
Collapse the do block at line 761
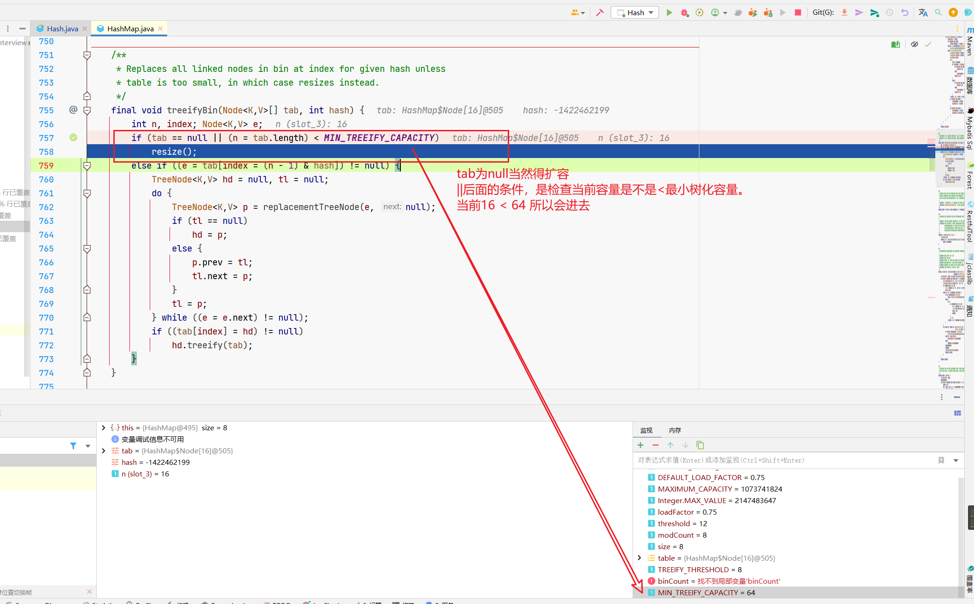[87, 193]
